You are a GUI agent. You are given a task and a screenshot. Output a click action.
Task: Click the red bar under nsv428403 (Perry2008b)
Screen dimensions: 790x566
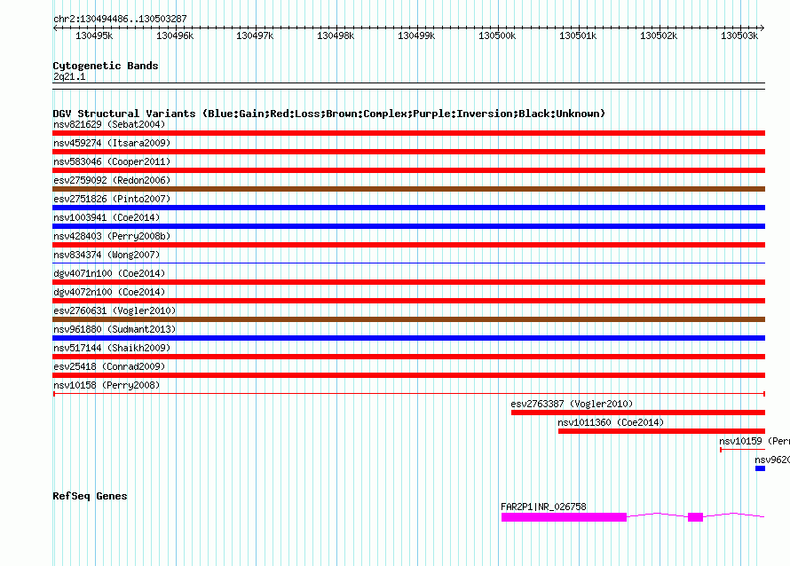(408, 245)
